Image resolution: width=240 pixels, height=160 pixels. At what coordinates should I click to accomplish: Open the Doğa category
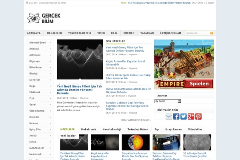click(x=32, y=86)
